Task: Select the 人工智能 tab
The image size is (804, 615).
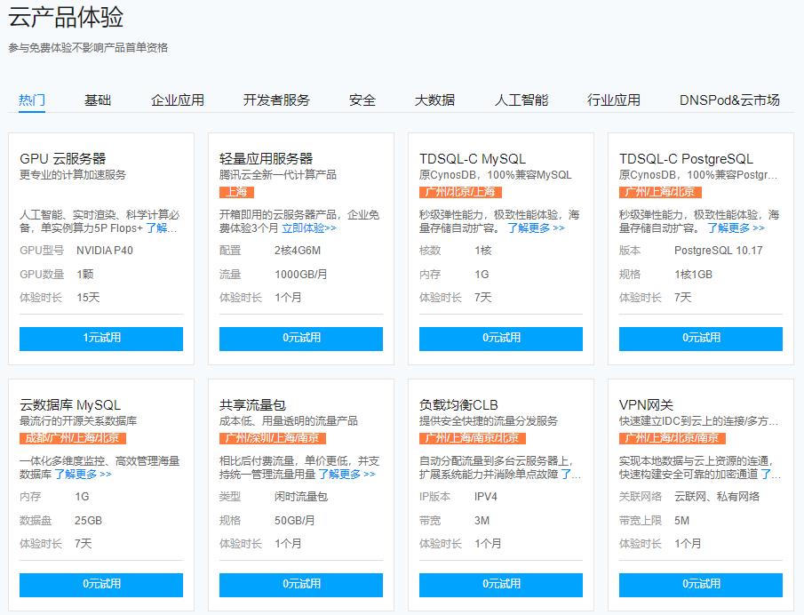Action: 523,100
